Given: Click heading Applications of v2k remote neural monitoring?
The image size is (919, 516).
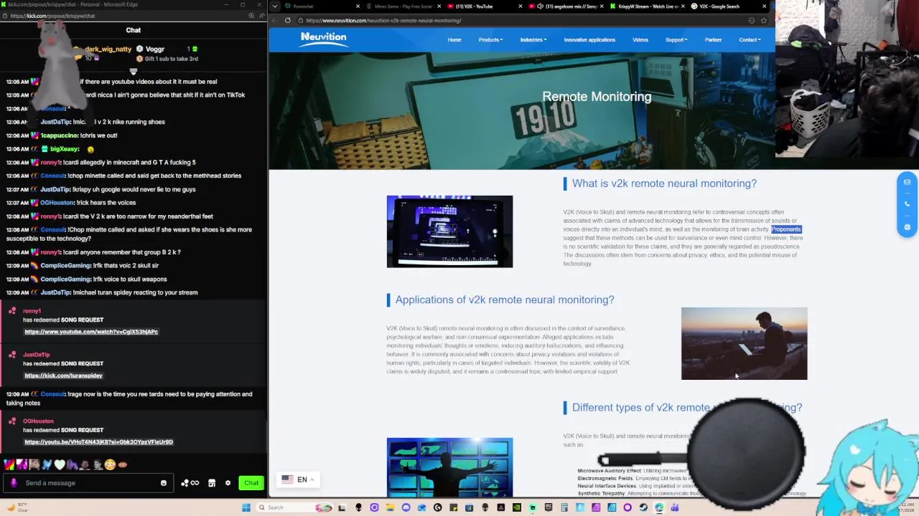Looking at the screenshot, I should (505, 300).
